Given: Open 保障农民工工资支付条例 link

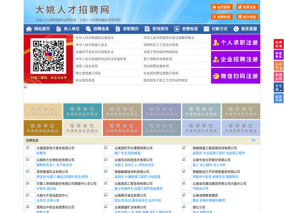Looking at the screenshot, I should 161,45.
